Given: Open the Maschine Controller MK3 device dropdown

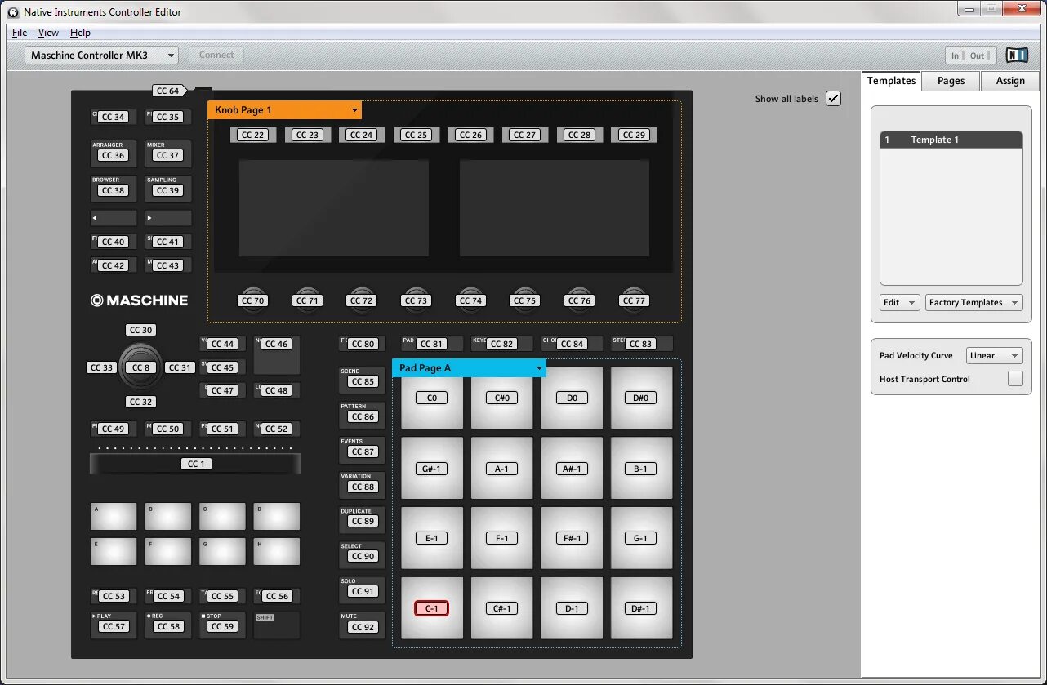Looking at the screenshot, I should 102,55.
